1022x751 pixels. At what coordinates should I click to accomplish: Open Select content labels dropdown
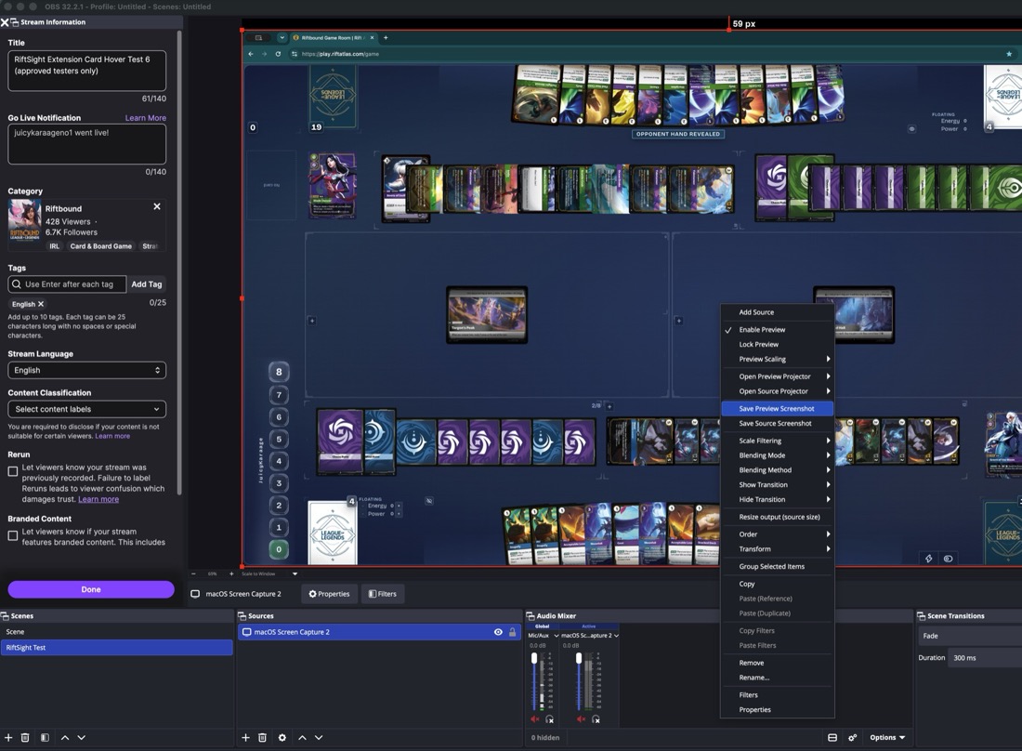(86, 409)
